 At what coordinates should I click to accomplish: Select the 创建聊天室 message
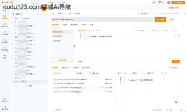point(62,32)
